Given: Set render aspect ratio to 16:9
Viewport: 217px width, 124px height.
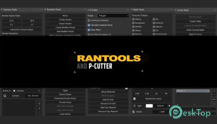Looking at the screenshot, I should 32,21.
